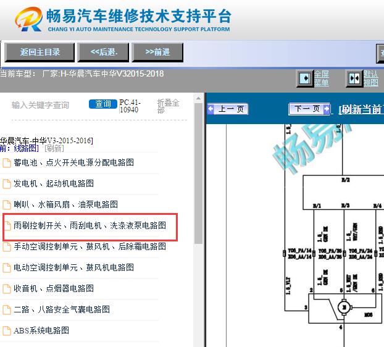Click the left panel vertical scrollbar thumb
Image resolution: width=384 pixels, height=347 pixels.
(198, 173)
